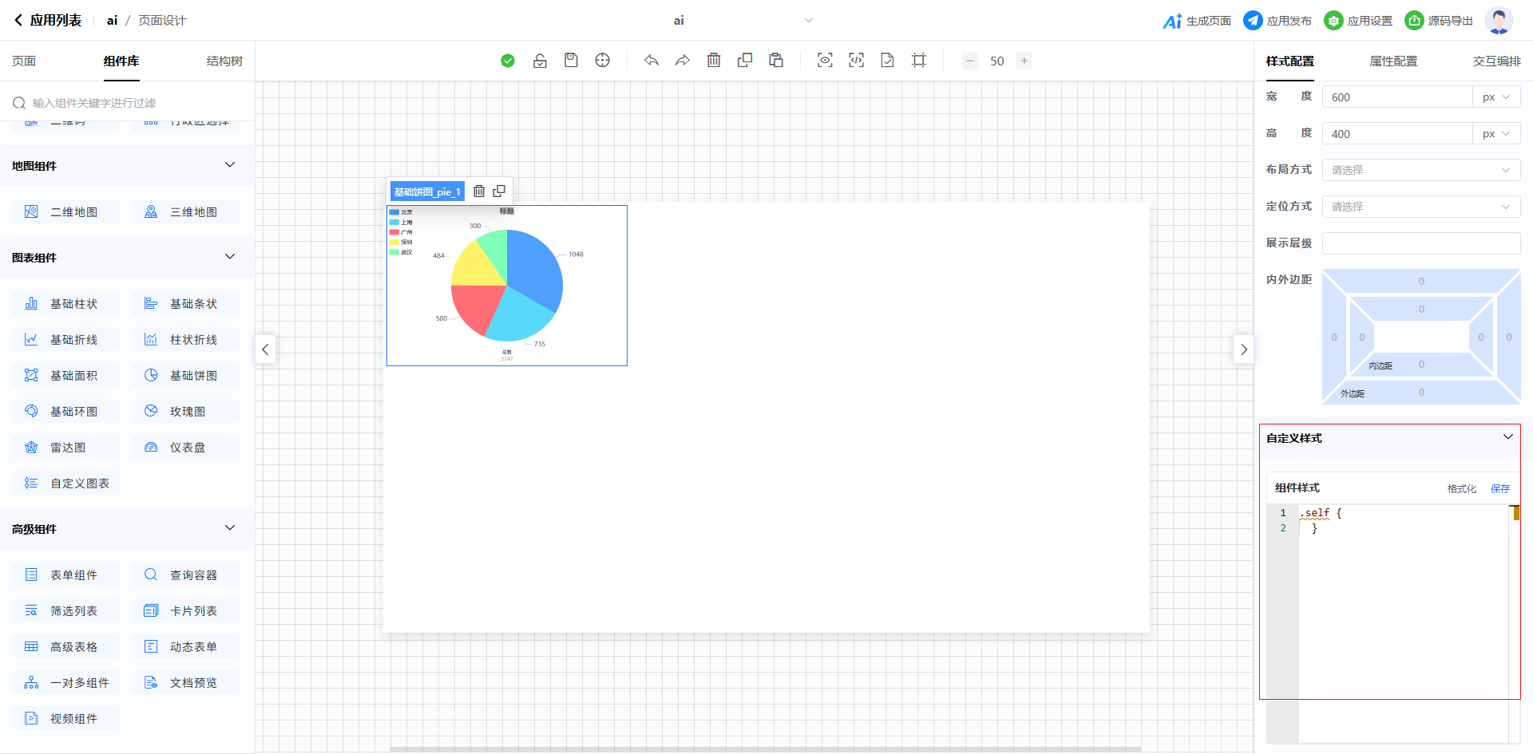Screen dimensions: 1533x754
Task: Toggle the 北京 legend item in pie chart
Action: 401,212
